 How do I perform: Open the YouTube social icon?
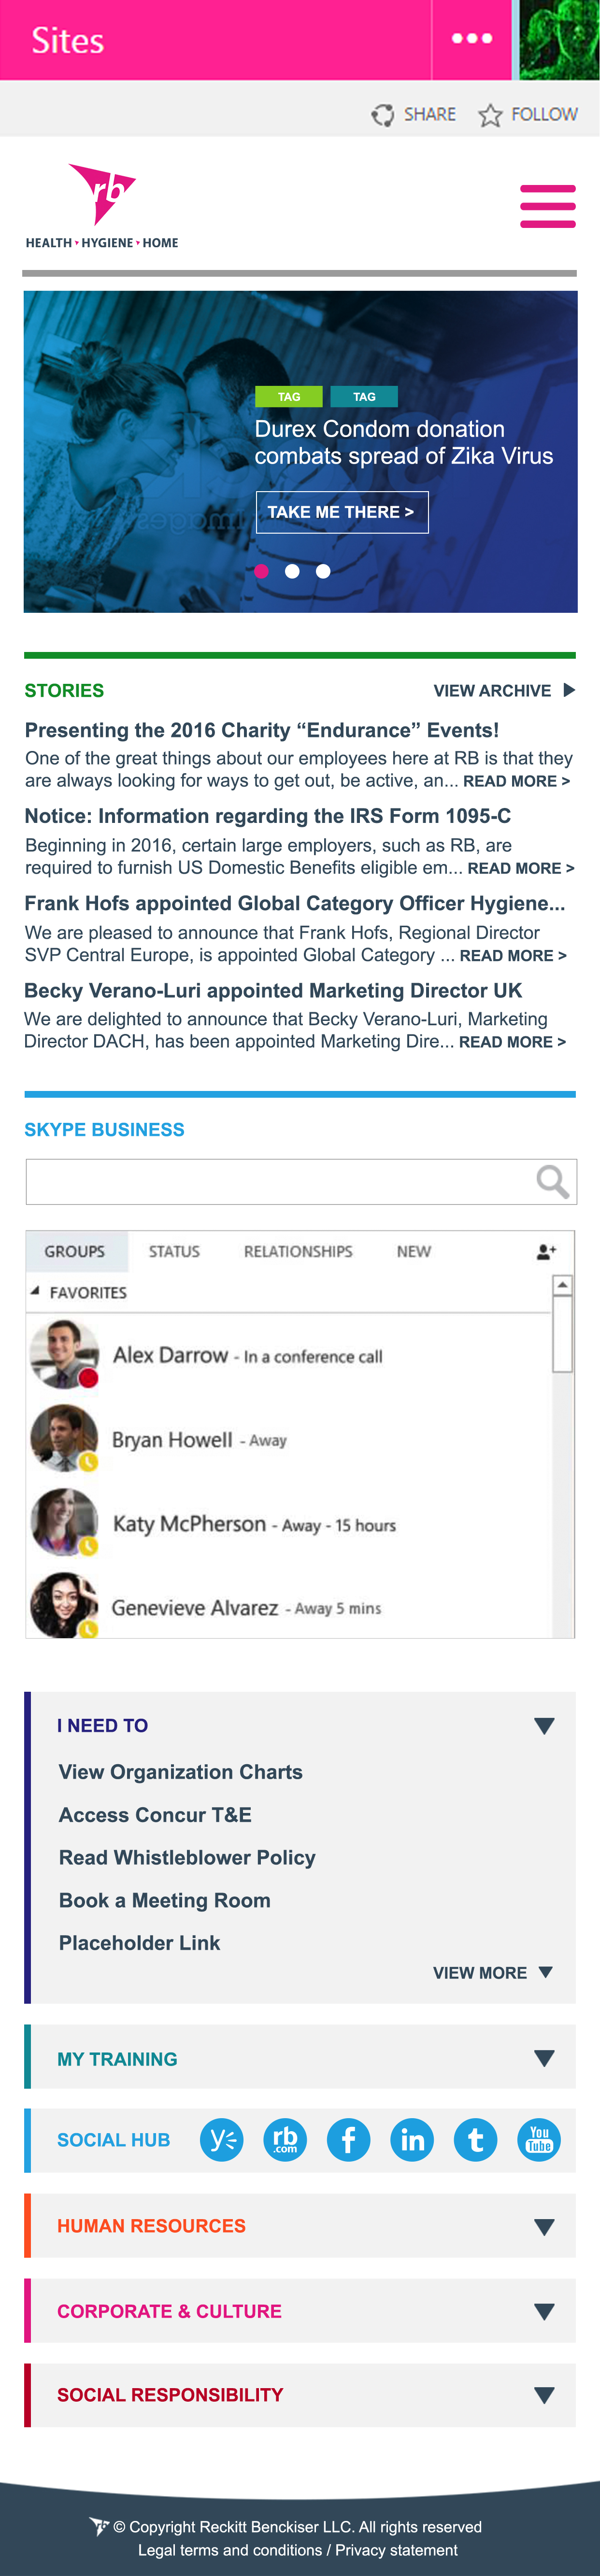pyautogui.click(x=539, y=2140)
